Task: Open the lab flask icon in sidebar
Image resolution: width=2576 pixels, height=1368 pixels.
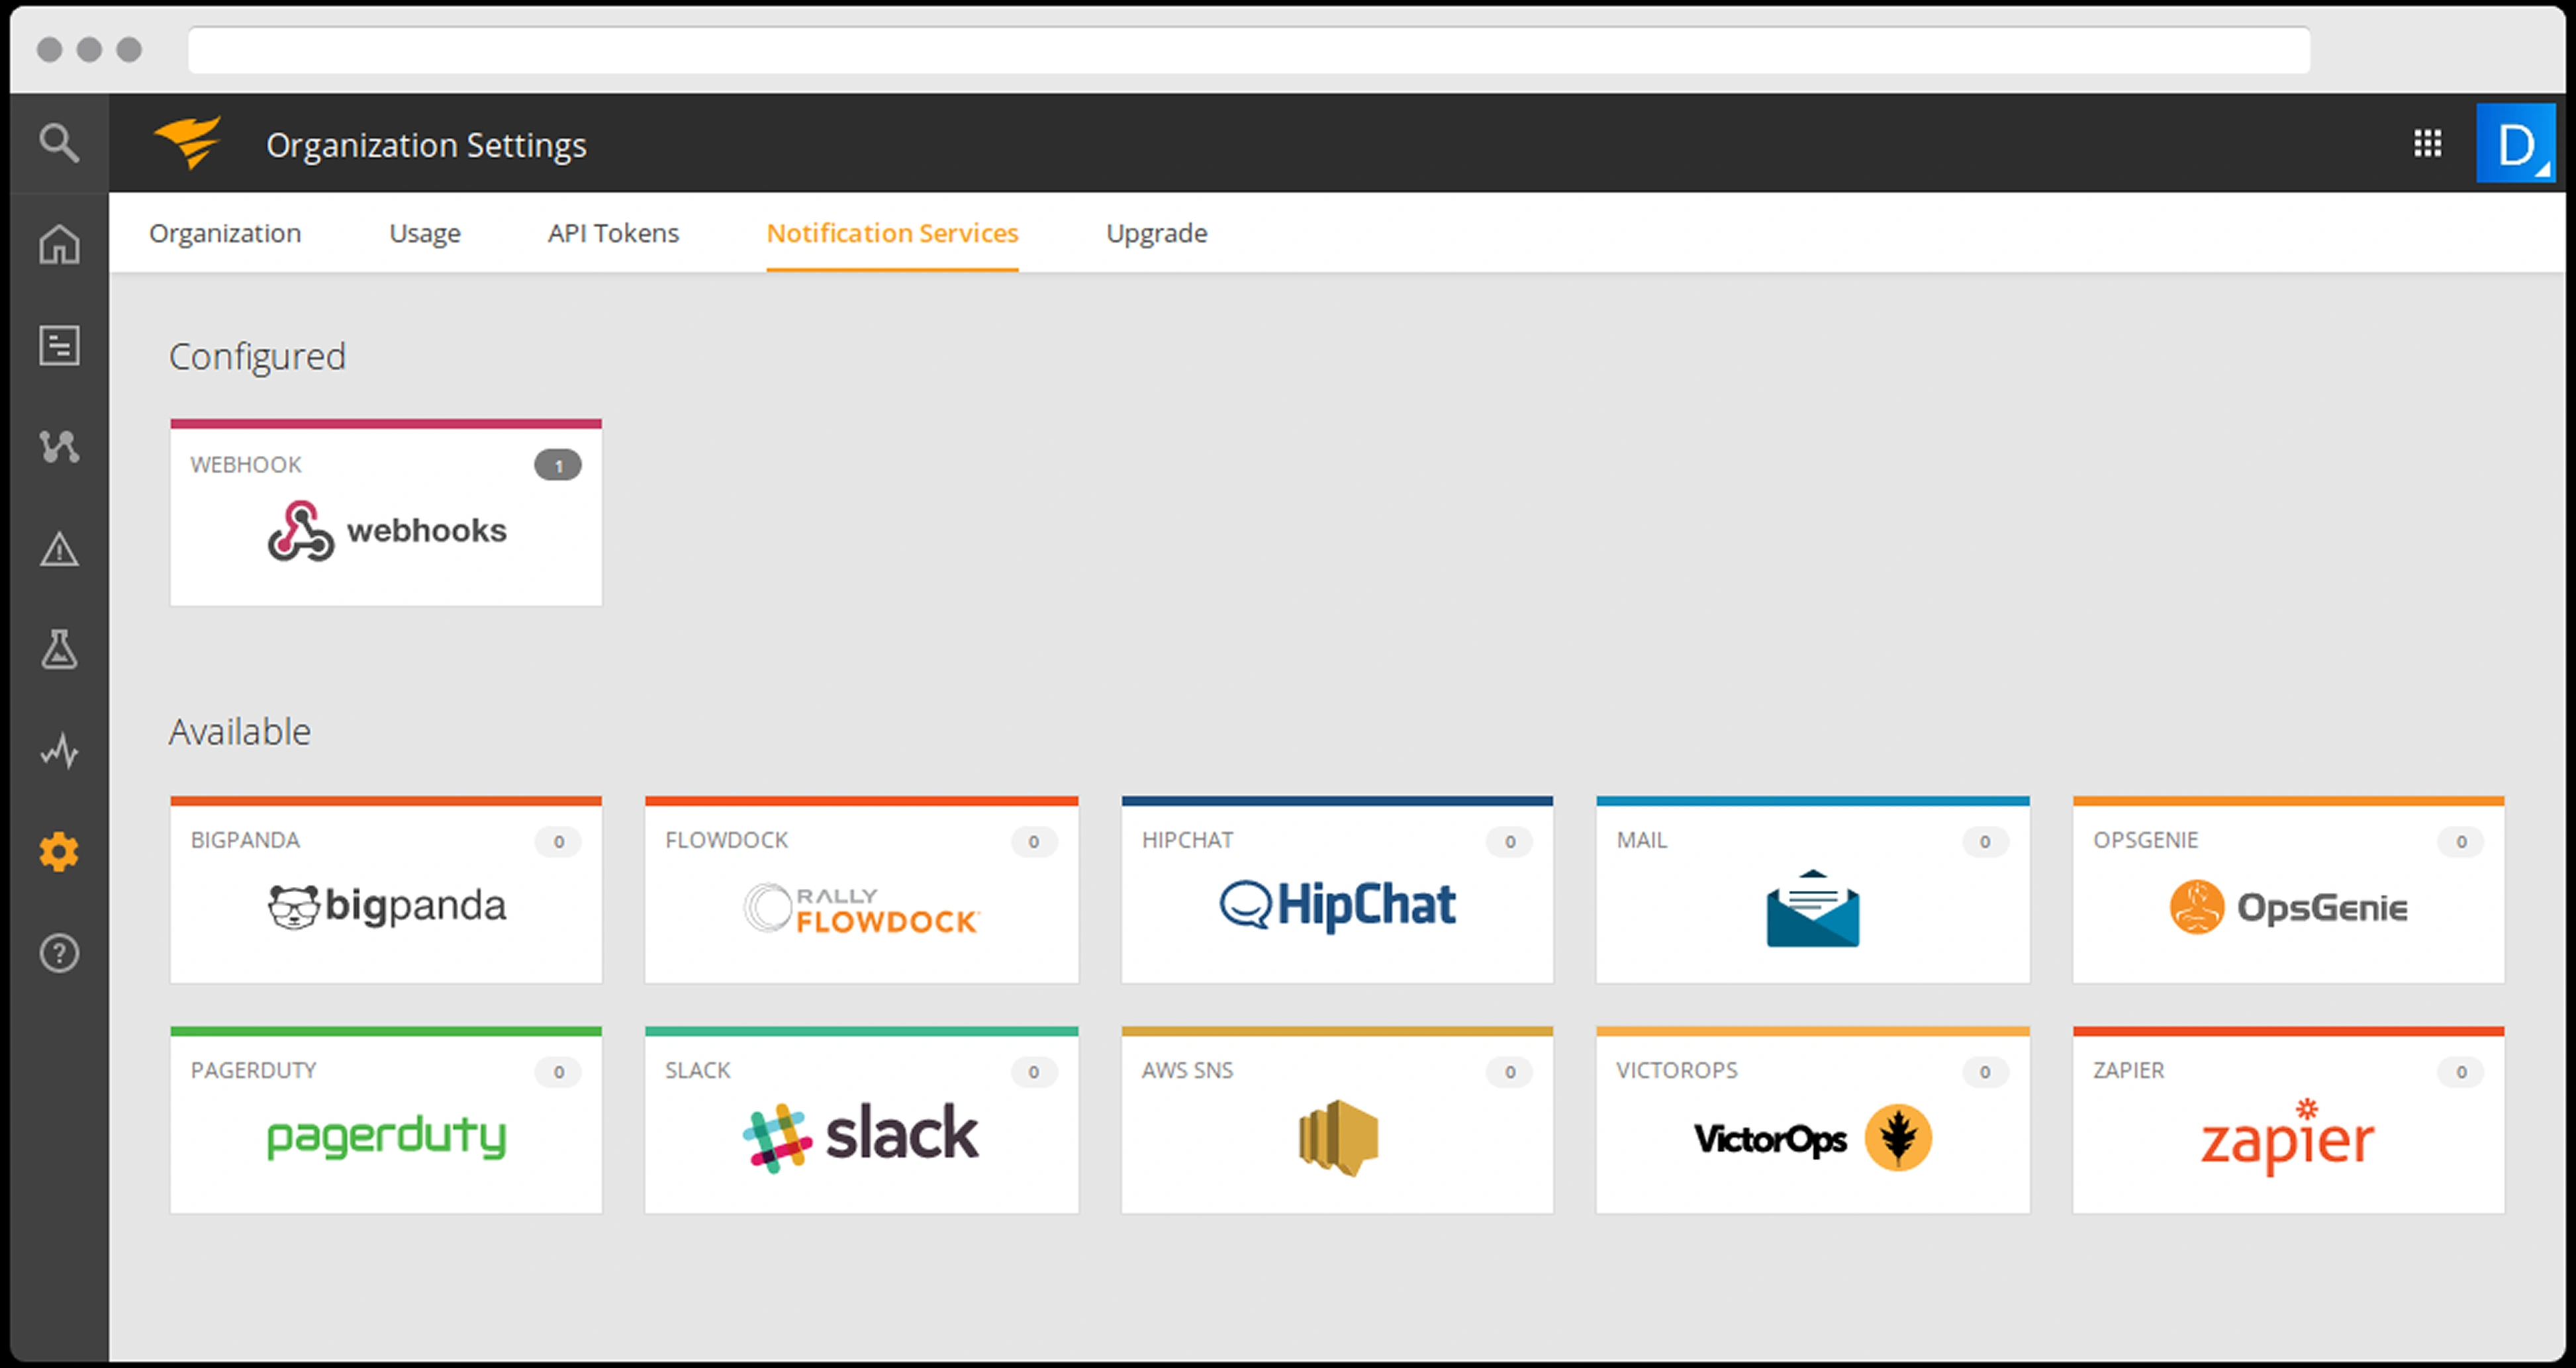Action: pos(59,649)
